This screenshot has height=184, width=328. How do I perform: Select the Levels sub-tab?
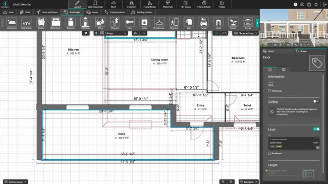(x=92, y=12)
